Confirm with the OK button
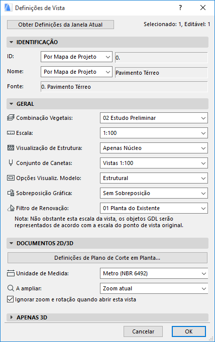The width and height of the screenshot is (215, 342). click(189, 331)
